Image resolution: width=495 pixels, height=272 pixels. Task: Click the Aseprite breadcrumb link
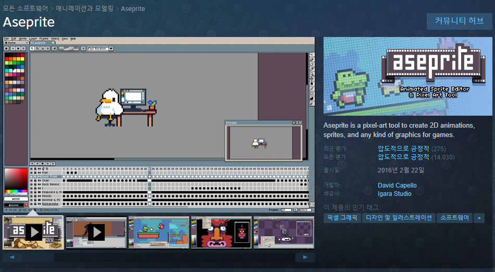click(133, 8)
